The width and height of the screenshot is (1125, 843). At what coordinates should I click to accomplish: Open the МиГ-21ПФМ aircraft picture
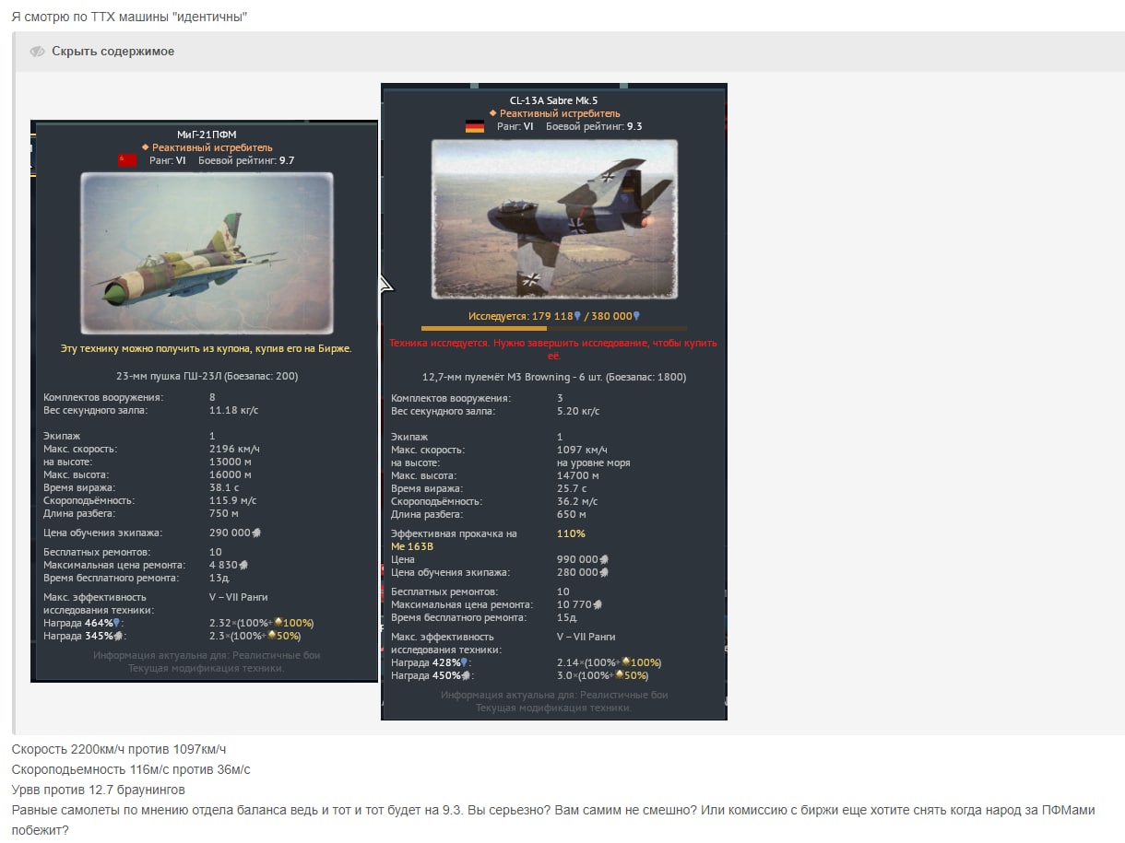point(206,253)
